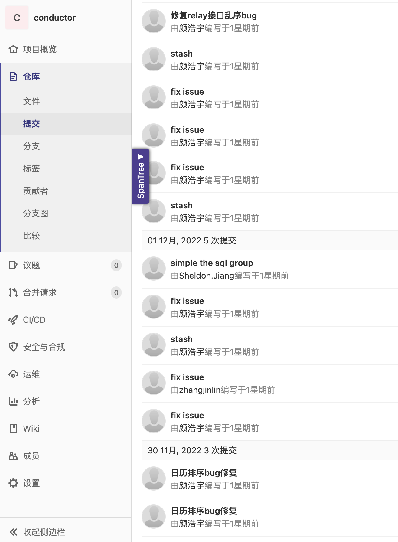Open issues via its sidebar icon
Viewport: 398px width, 542px height.
13,265
